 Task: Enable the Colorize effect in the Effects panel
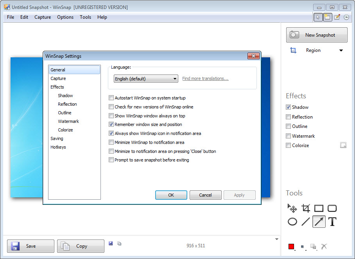coord(288,145)
